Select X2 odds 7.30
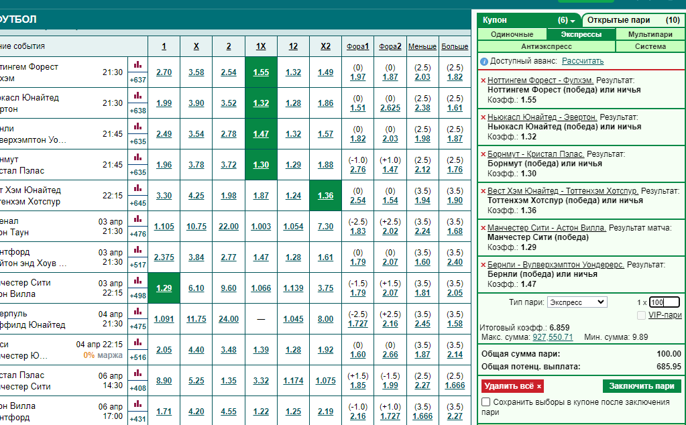Image resolution: width=686 pixels, height=425 pixels. [x=325, y=227]
